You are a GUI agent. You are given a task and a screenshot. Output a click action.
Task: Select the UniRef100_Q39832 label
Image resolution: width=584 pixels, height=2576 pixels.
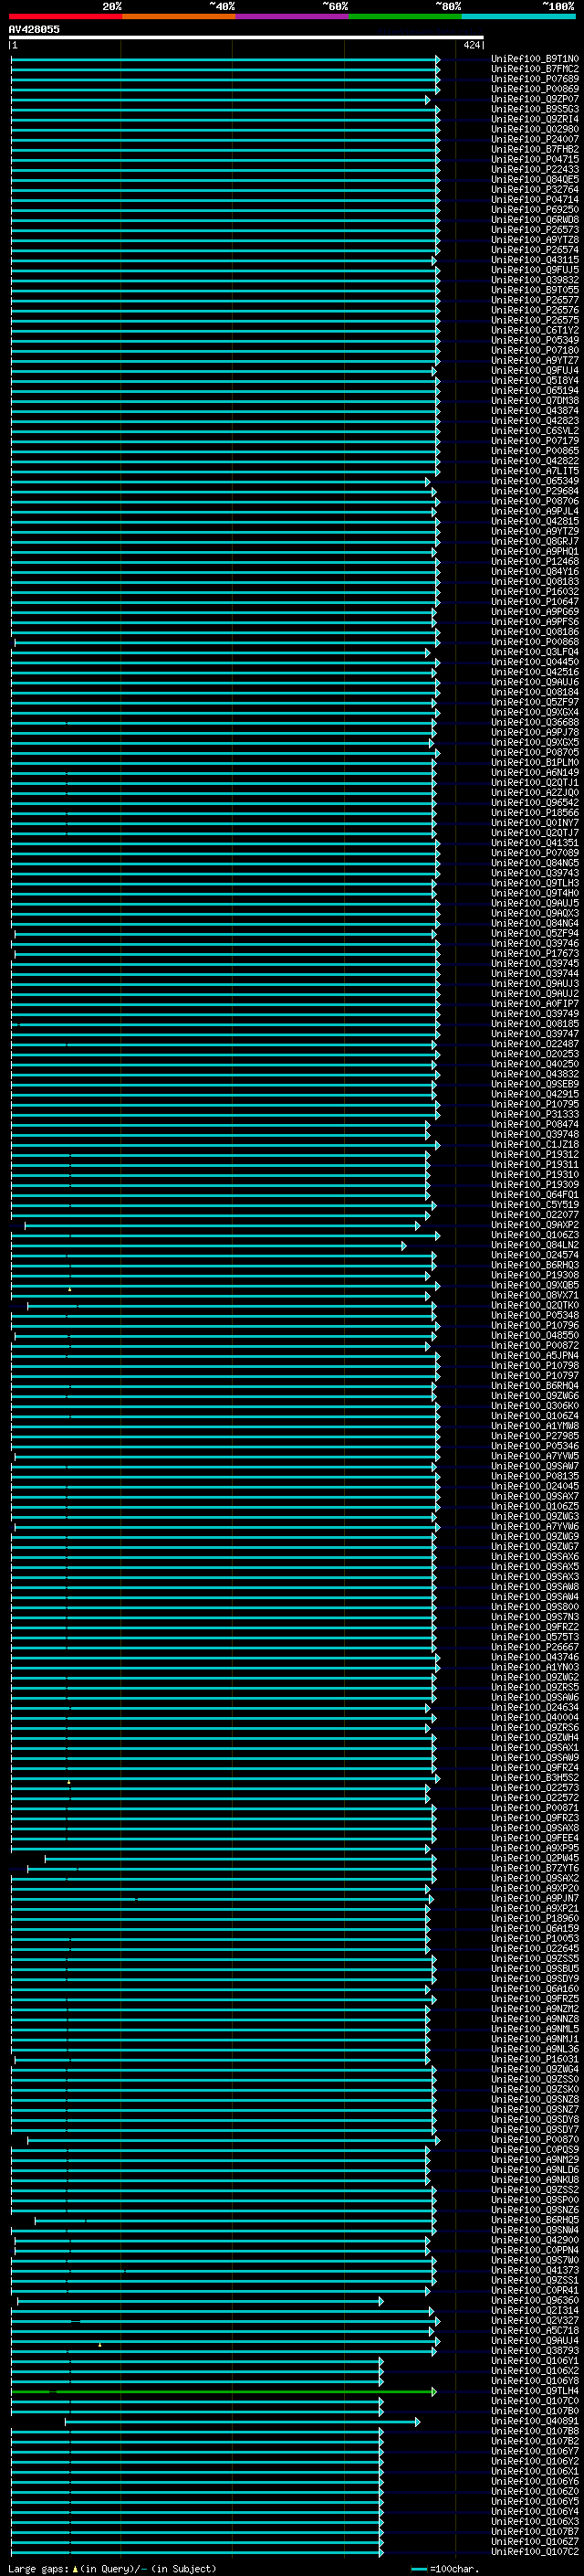coord(534,280)
